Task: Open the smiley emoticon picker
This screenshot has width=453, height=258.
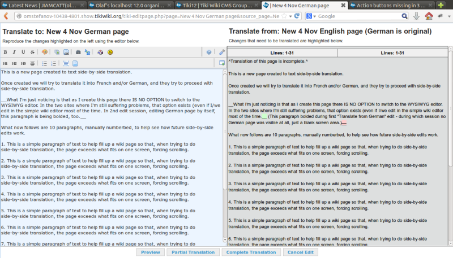Action: [110, 52]
